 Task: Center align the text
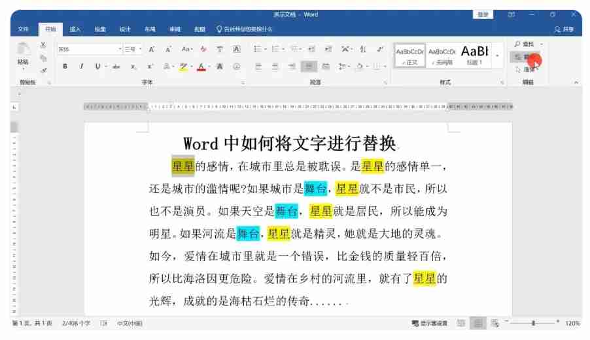coord(275,67)
